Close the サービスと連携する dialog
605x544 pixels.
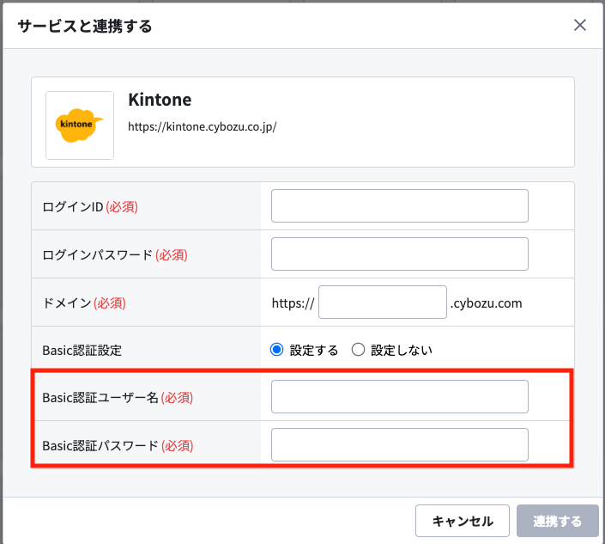click(579, 26)
